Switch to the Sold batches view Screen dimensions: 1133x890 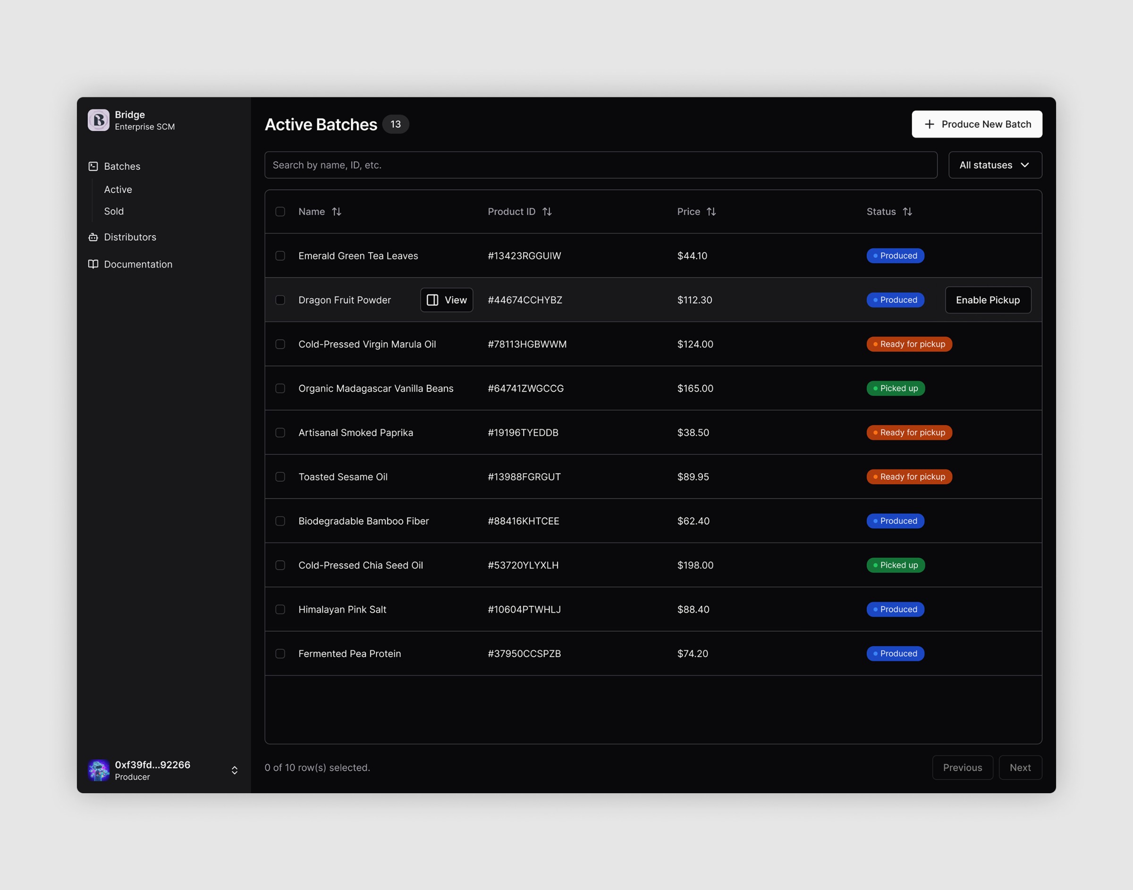[114, 211]
